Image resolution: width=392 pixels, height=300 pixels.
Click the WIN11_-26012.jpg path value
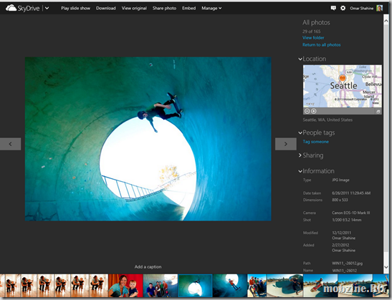pyautogui.click(x=347, y=263)
